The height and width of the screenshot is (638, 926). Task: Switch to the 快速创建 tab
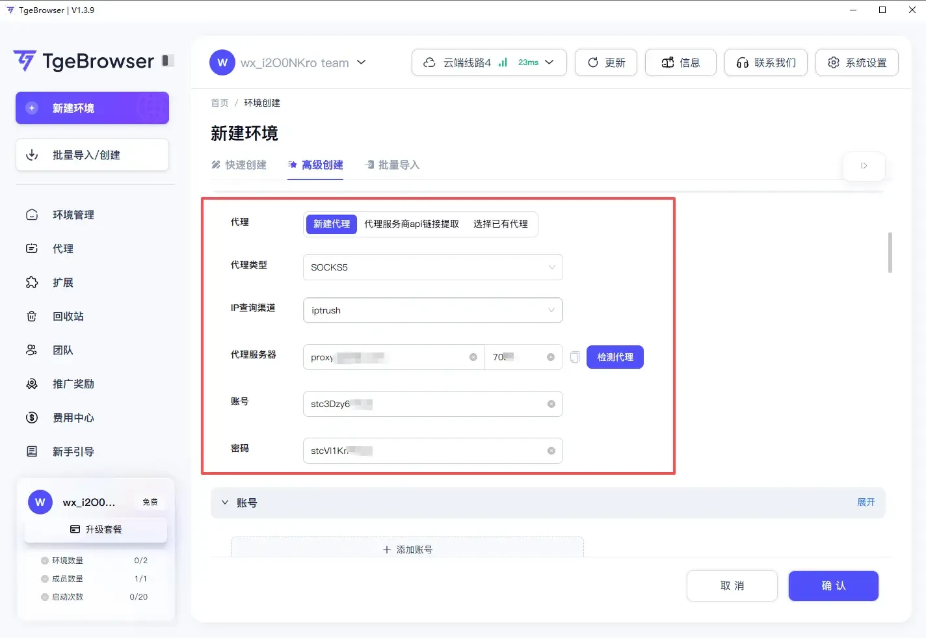[239, 165]
